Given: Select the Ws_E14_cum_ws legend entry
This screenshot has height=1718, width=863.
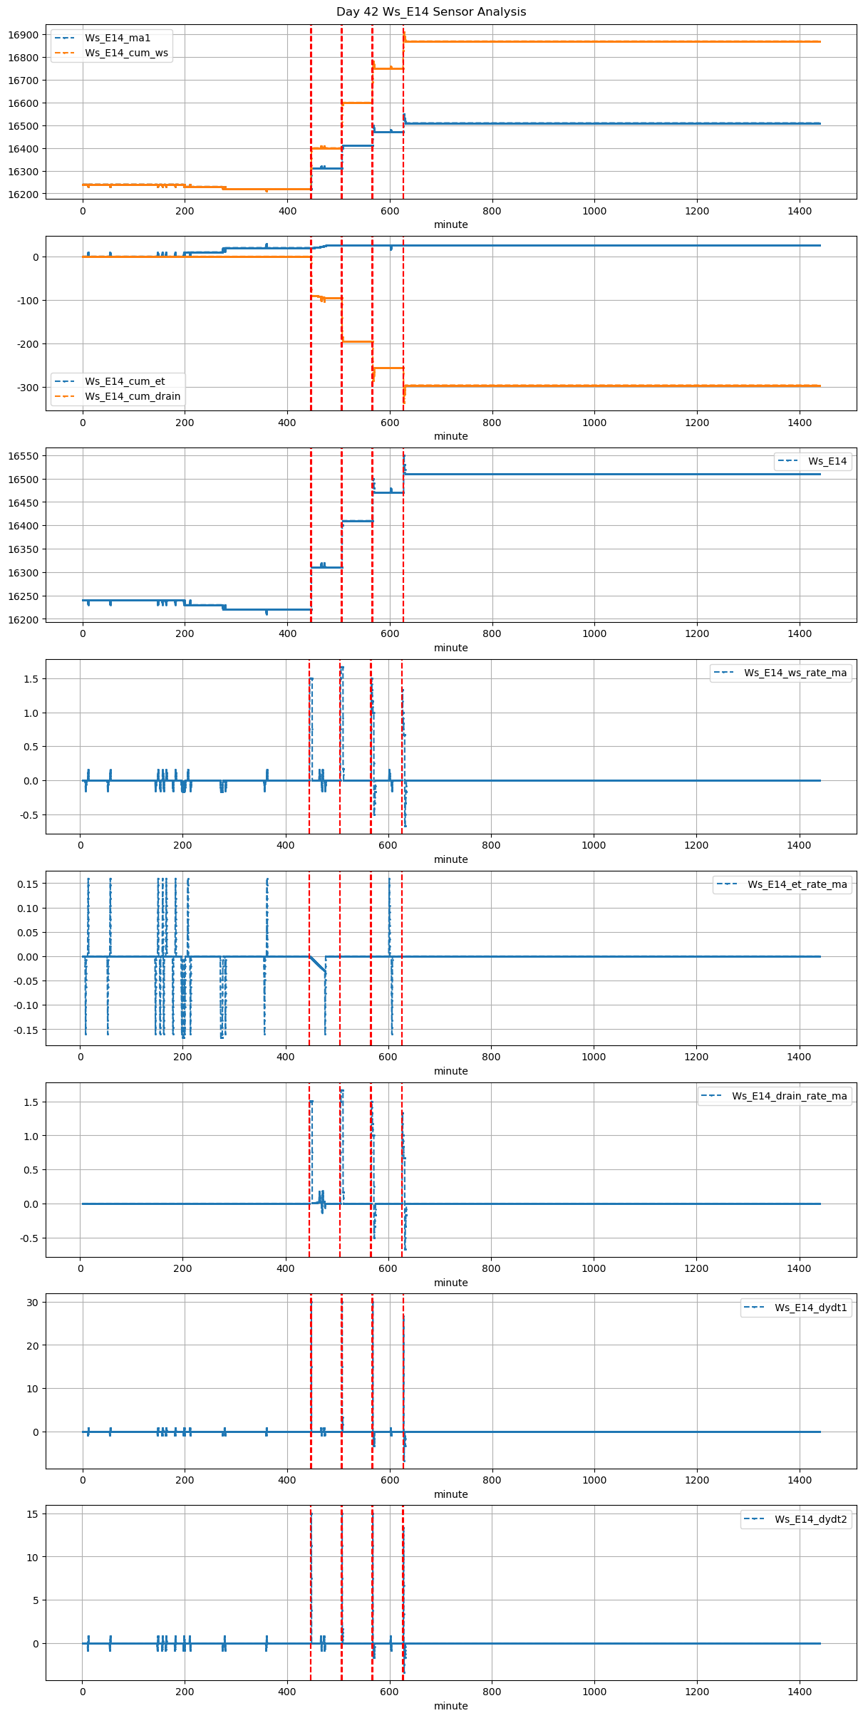Looking at the screenshot, I should [126, 53].
